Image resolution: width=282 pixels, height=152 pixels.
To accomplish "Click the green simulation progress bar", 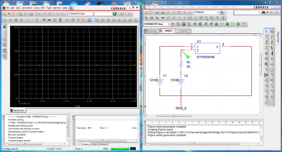I will pyautogui.click(x=120, y=149).
